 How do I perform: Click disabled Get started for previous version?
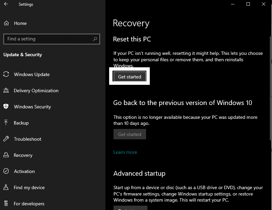pos(130,134)
